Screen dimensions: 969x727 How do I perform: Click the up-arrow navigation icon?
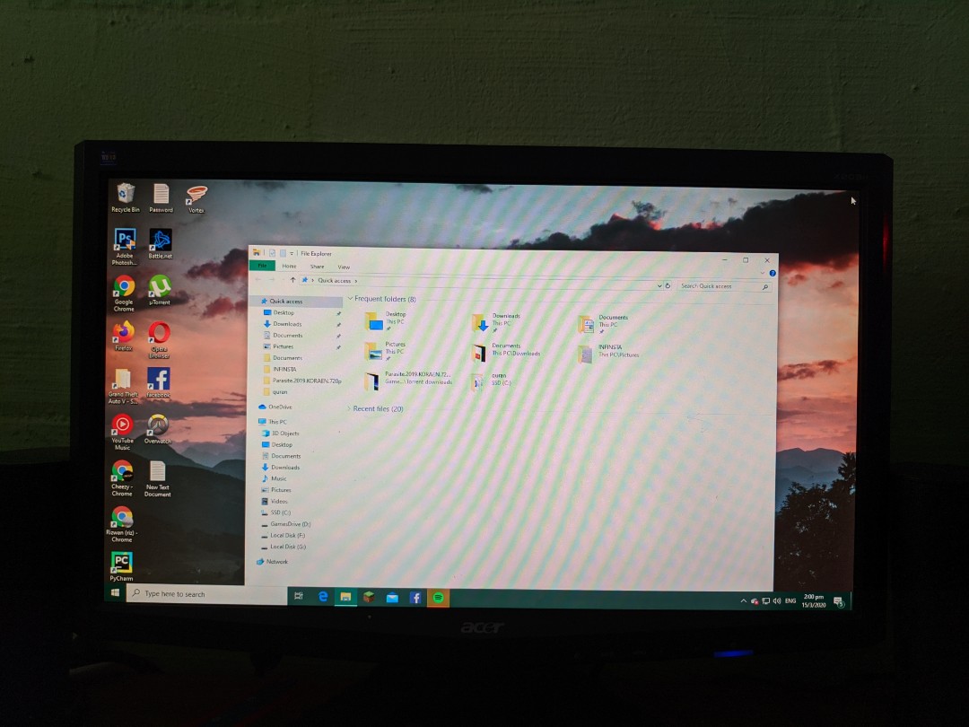(293, 281)
